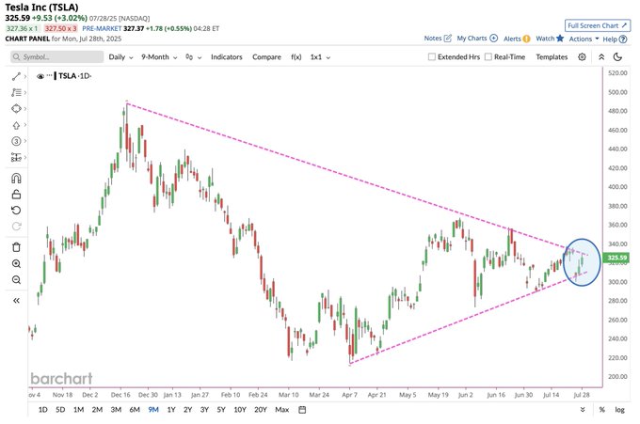Click the lock drawings padlock icon
Image resolution: width=640 pixels, height=424 pixels.
click(16, 194)
